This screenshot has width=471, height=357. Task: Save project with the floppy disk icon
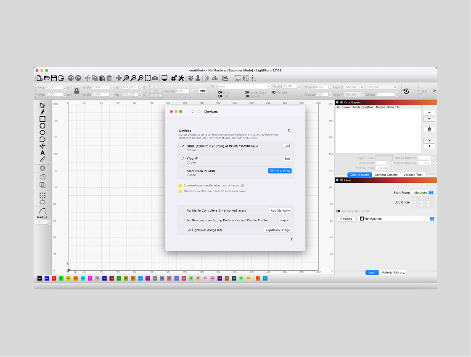54,78
